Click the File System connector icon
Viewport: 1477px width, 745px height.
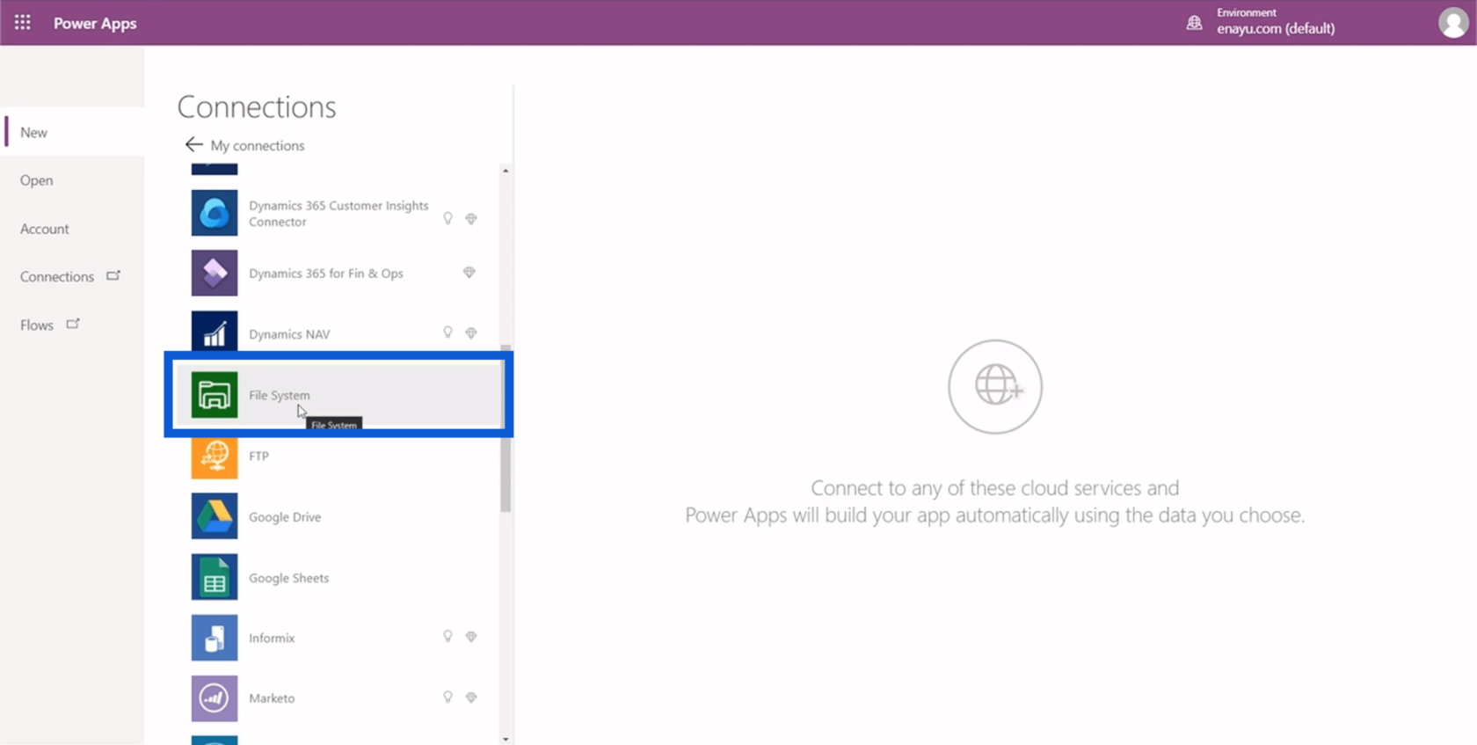point(215,395)
